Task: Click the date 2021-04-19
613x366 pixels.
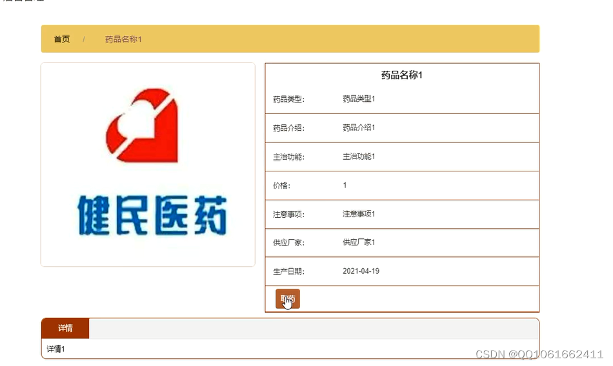Action: 361,271
